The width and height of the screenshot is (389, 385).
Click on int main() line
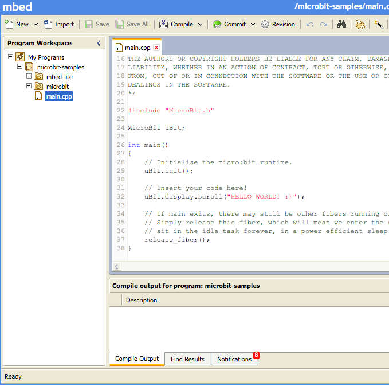coord(148,145)
